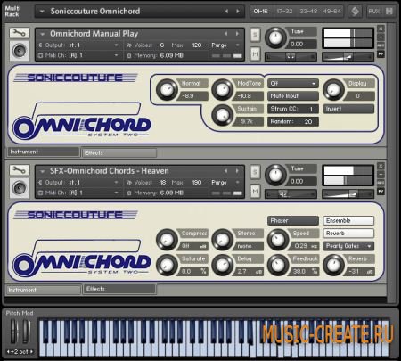Click pan slider of Omnichord Manual Play
Viewport: 401px width, 361px height.
point(291,57)
